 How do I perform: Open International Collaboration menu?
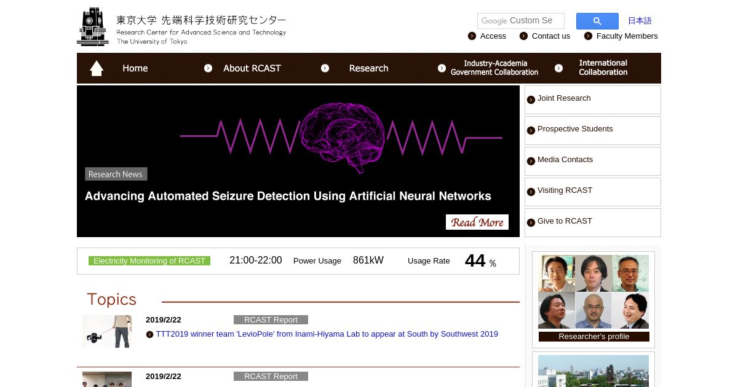tap(603, 68)
